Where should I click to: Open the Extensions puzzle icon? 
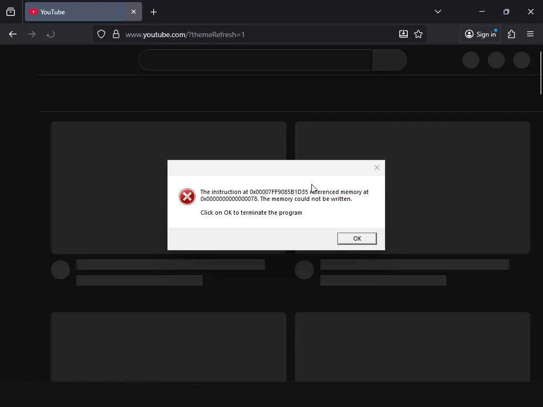coord(512,34)
